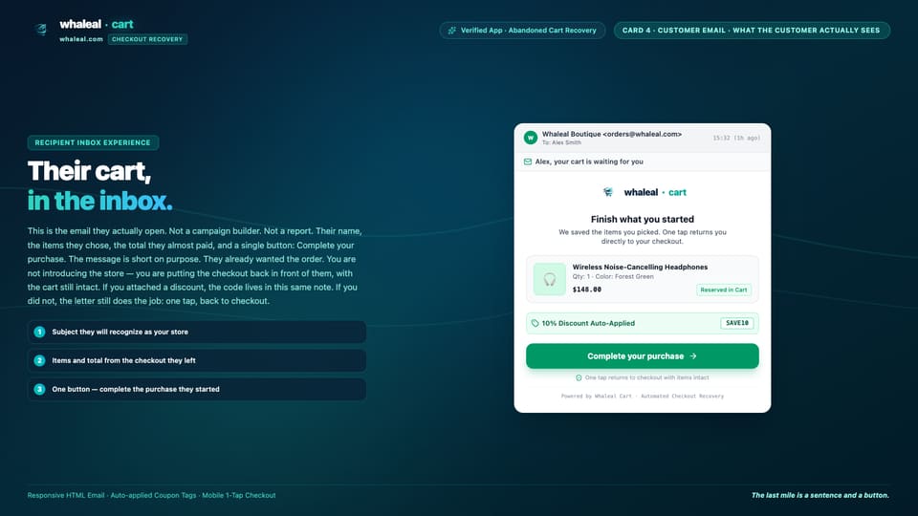
Task: Click the whaleal cart logo inside the email
Action: click(644, 192)
